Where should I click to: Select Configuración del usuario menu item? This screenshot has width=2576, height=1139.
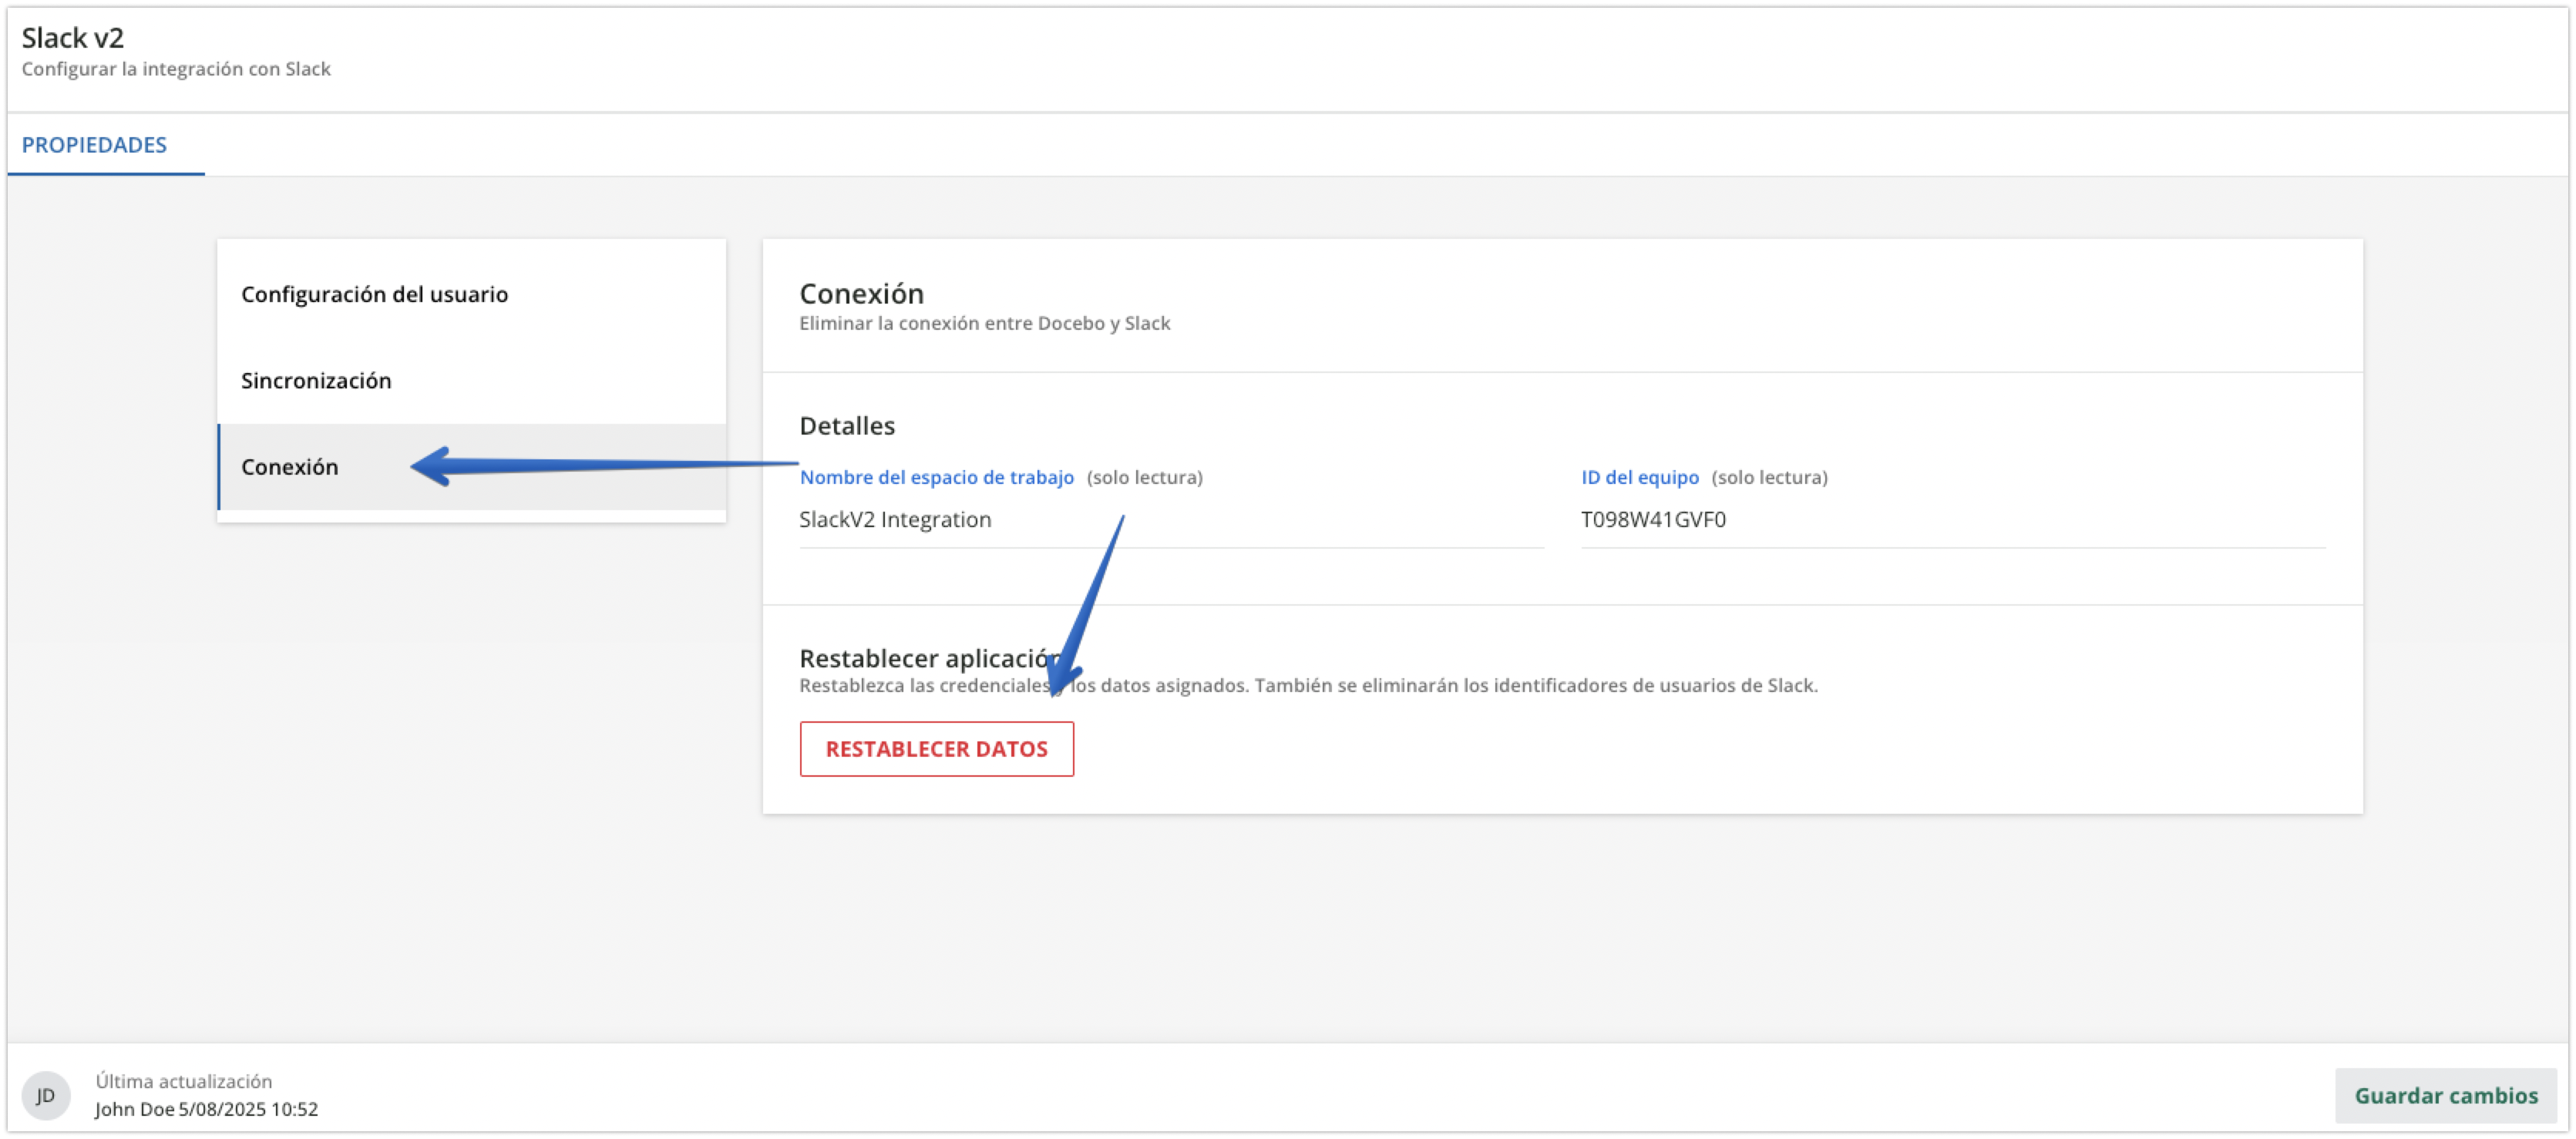click(374, 294)
